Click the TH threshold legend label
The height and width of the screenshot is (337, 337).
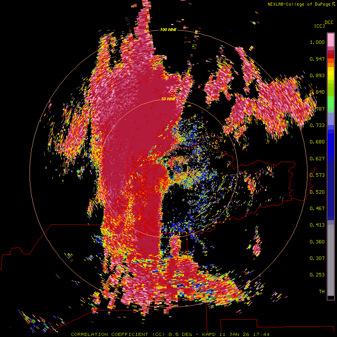coord(322,292)
